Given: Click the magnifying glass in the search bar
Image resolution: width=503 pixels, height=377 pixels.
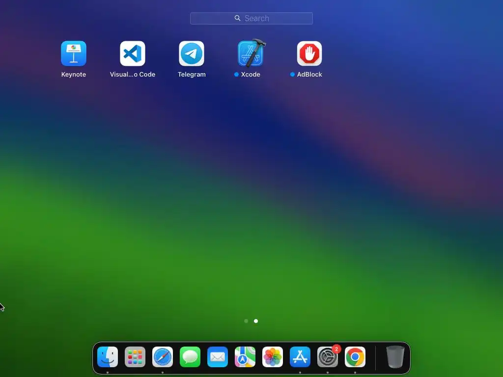Looking at the screenshot, I should coord(237,18).
